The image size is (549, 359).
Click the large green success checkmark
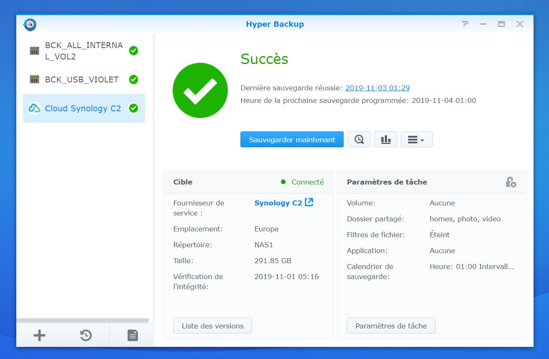(200, 90)
